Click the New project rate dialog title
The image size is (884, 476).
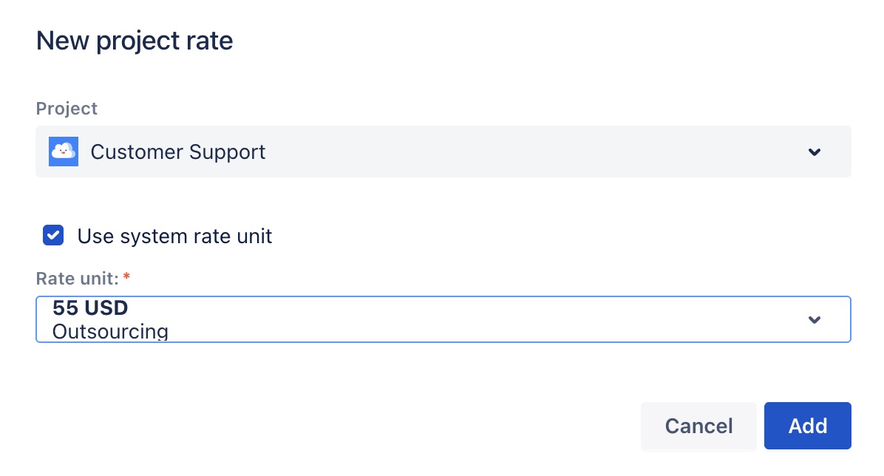pyautogui.click(x=135, y=41)
